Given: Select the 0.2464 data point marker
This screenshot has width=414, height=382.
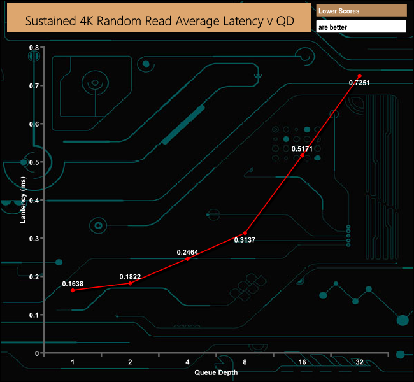Looking at the screenshot, I should 187,259.
